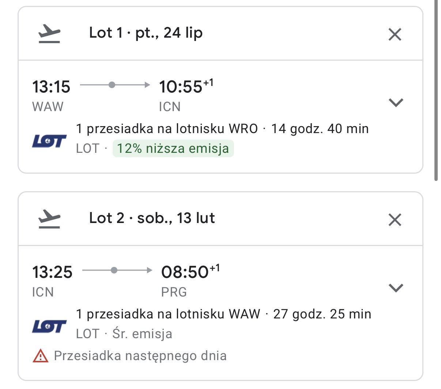The height and width of the screenshot is (389, 441).
Task: Click the layover dot on WAW to ICN route line
Action: pyautogui.click(x=112, y=85)
